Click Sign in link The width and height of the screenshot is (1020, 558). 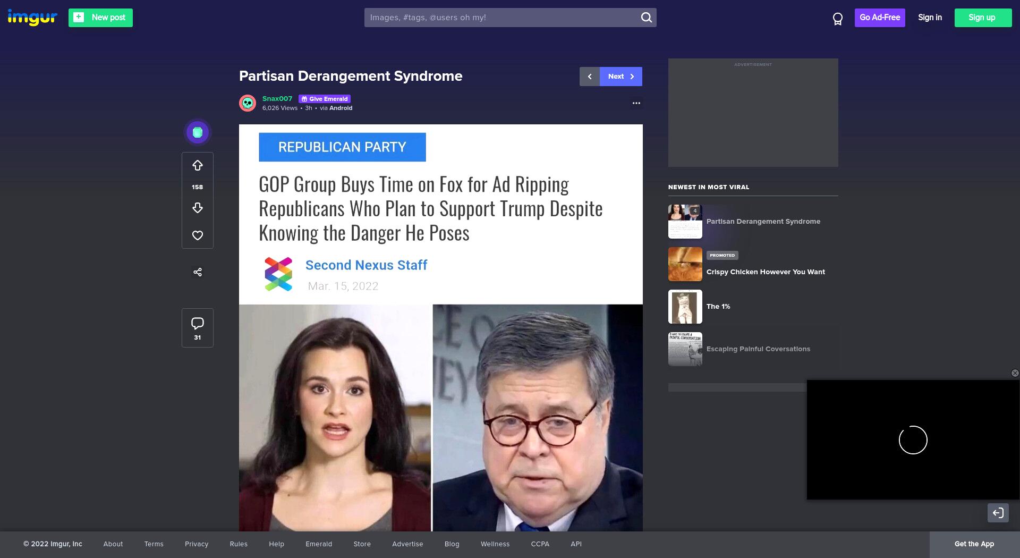pos(930,18)
